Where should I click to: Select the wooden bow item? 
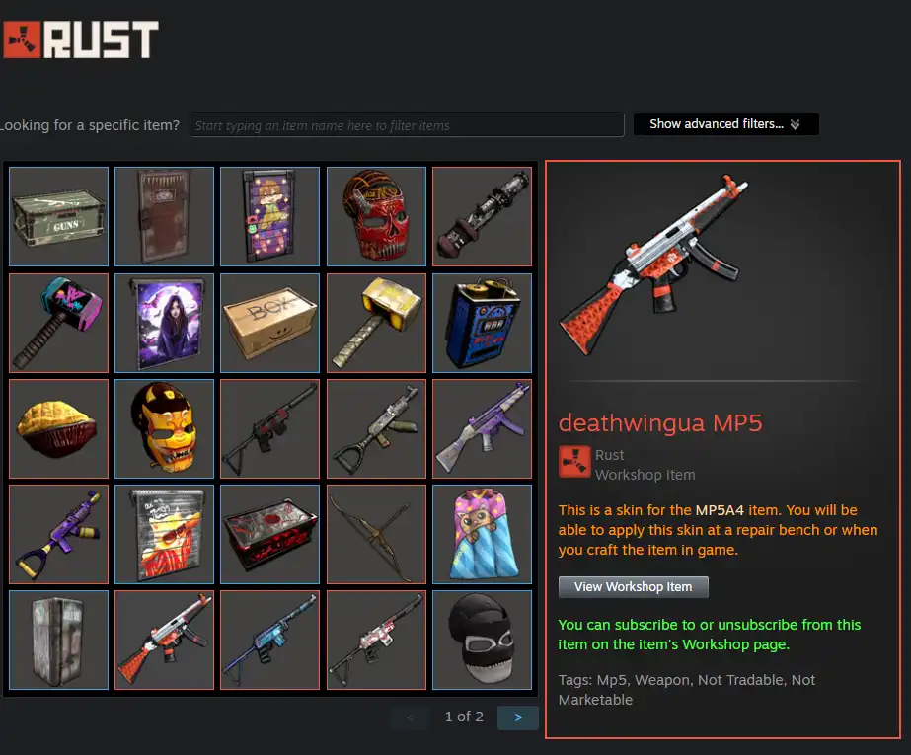(376, 534)
